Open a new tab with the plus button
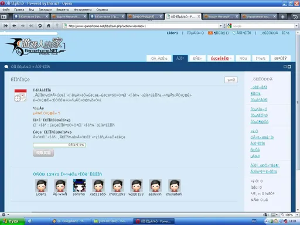Screen dimensions: 300x225 pos(282,17)
